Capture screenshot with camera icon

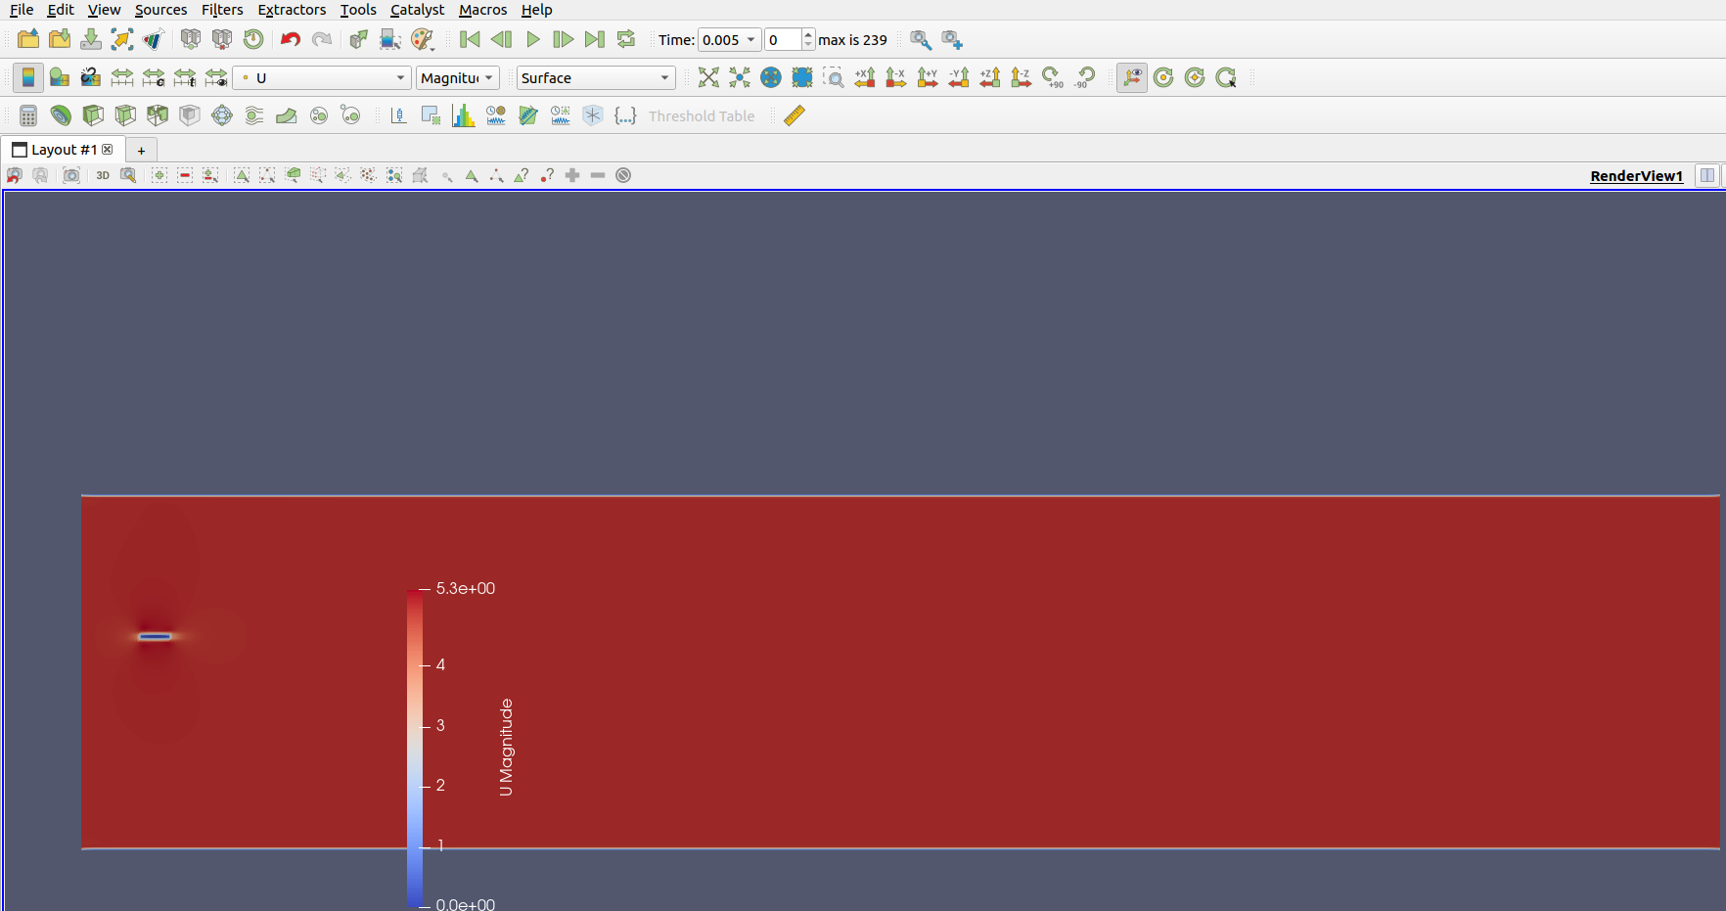(71, 175)
